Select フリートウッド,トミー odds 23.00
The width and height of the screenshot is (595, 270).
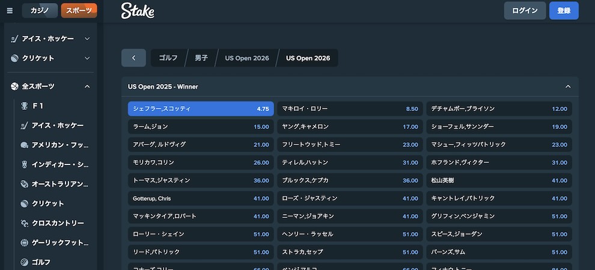350,145
